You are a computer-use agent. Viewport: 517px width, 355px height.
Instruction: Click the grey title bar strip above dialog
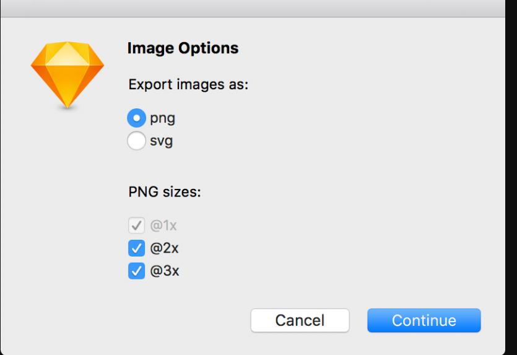(253, 8)
